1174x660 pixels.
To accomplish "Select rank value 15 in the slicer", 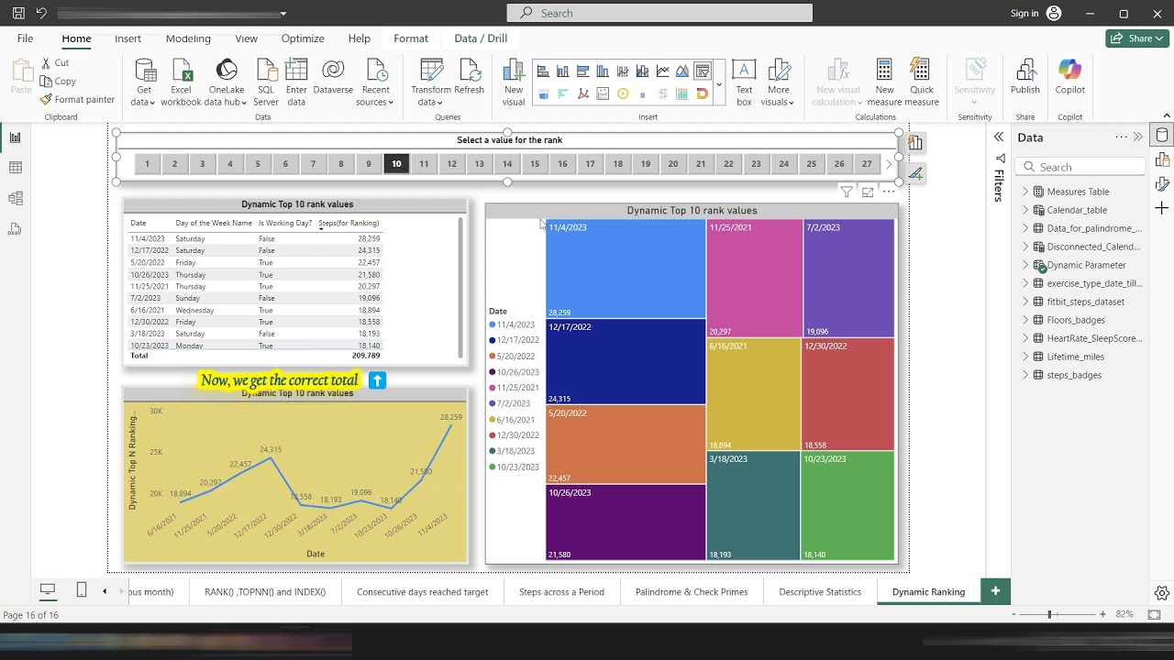I will 535,164.
